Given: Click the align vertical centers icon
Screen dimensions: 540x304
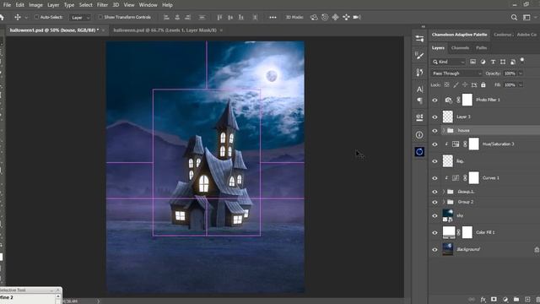Looking at the screenshot, I should 230,17.
